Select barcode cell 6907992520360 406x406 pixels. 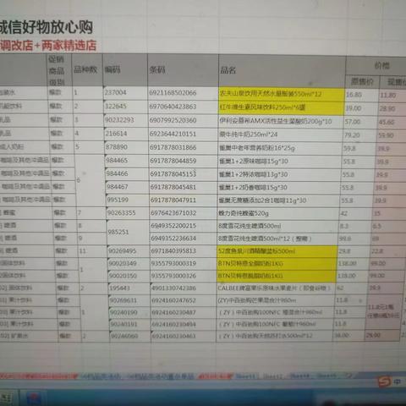coord(184,120)
